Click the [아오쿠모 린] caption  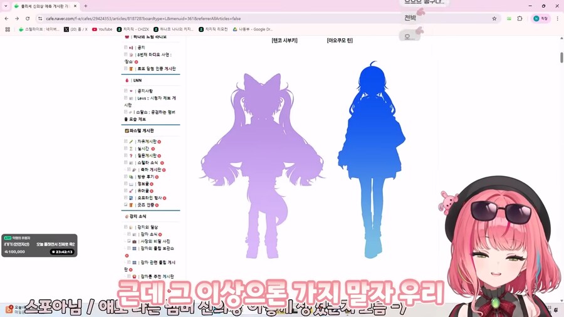click(340, 41)
